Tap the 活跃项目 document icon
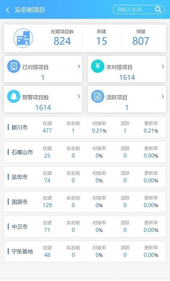 tap(98, 96)
